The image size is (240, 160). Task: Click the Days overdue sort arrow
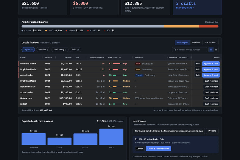tap(91, 58)
